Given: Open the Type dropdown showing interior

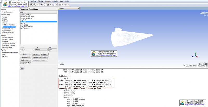Looking at the screenshot, I should pyautogui.click(x=42, y=50).
